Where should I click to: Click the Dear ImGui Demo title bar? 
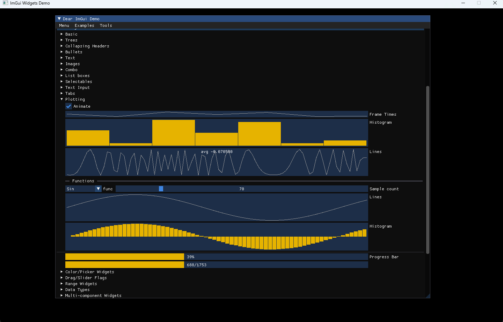coord(243,19)
